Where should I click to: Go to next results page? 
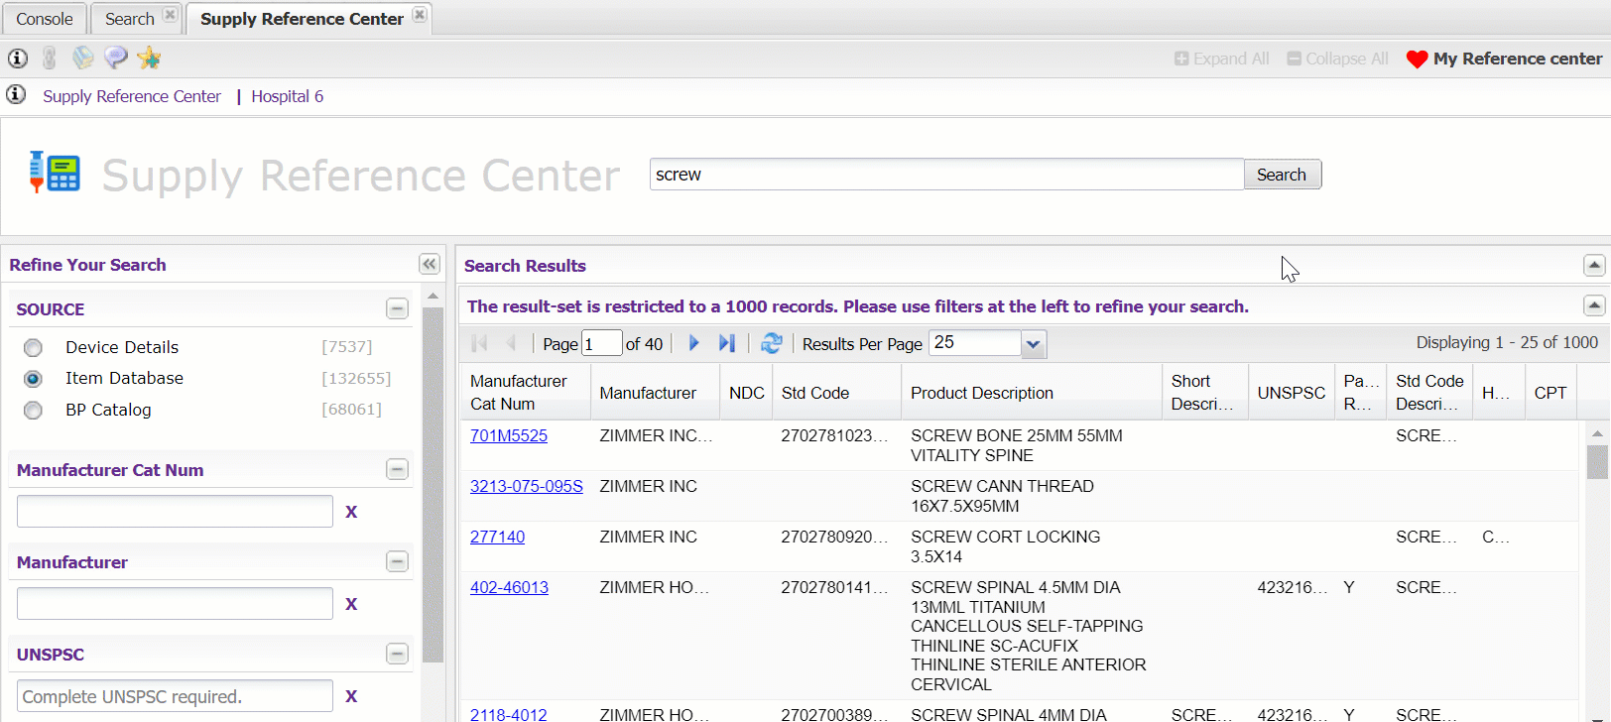click(694, 343)
